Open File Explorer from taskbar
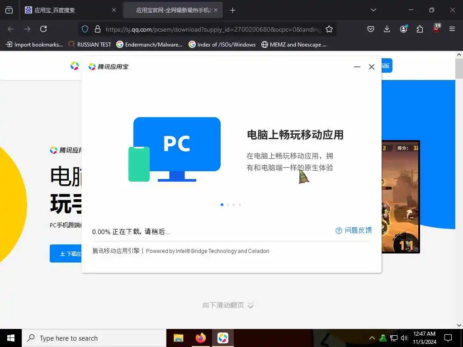Screen dimensions: 463x347 pos(178,338)
